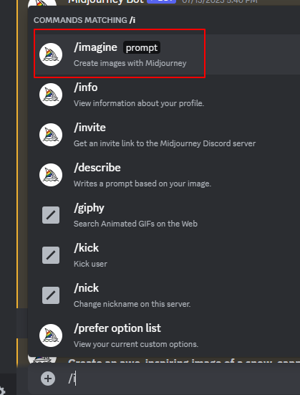Choose the /info command entry
The width and height of the screenshot is (300, 395).
164,95
